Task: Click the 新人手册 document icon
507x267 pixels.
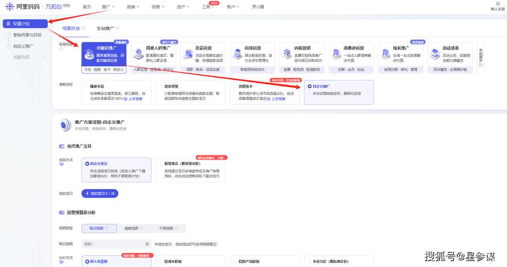Action: point(497,4)
